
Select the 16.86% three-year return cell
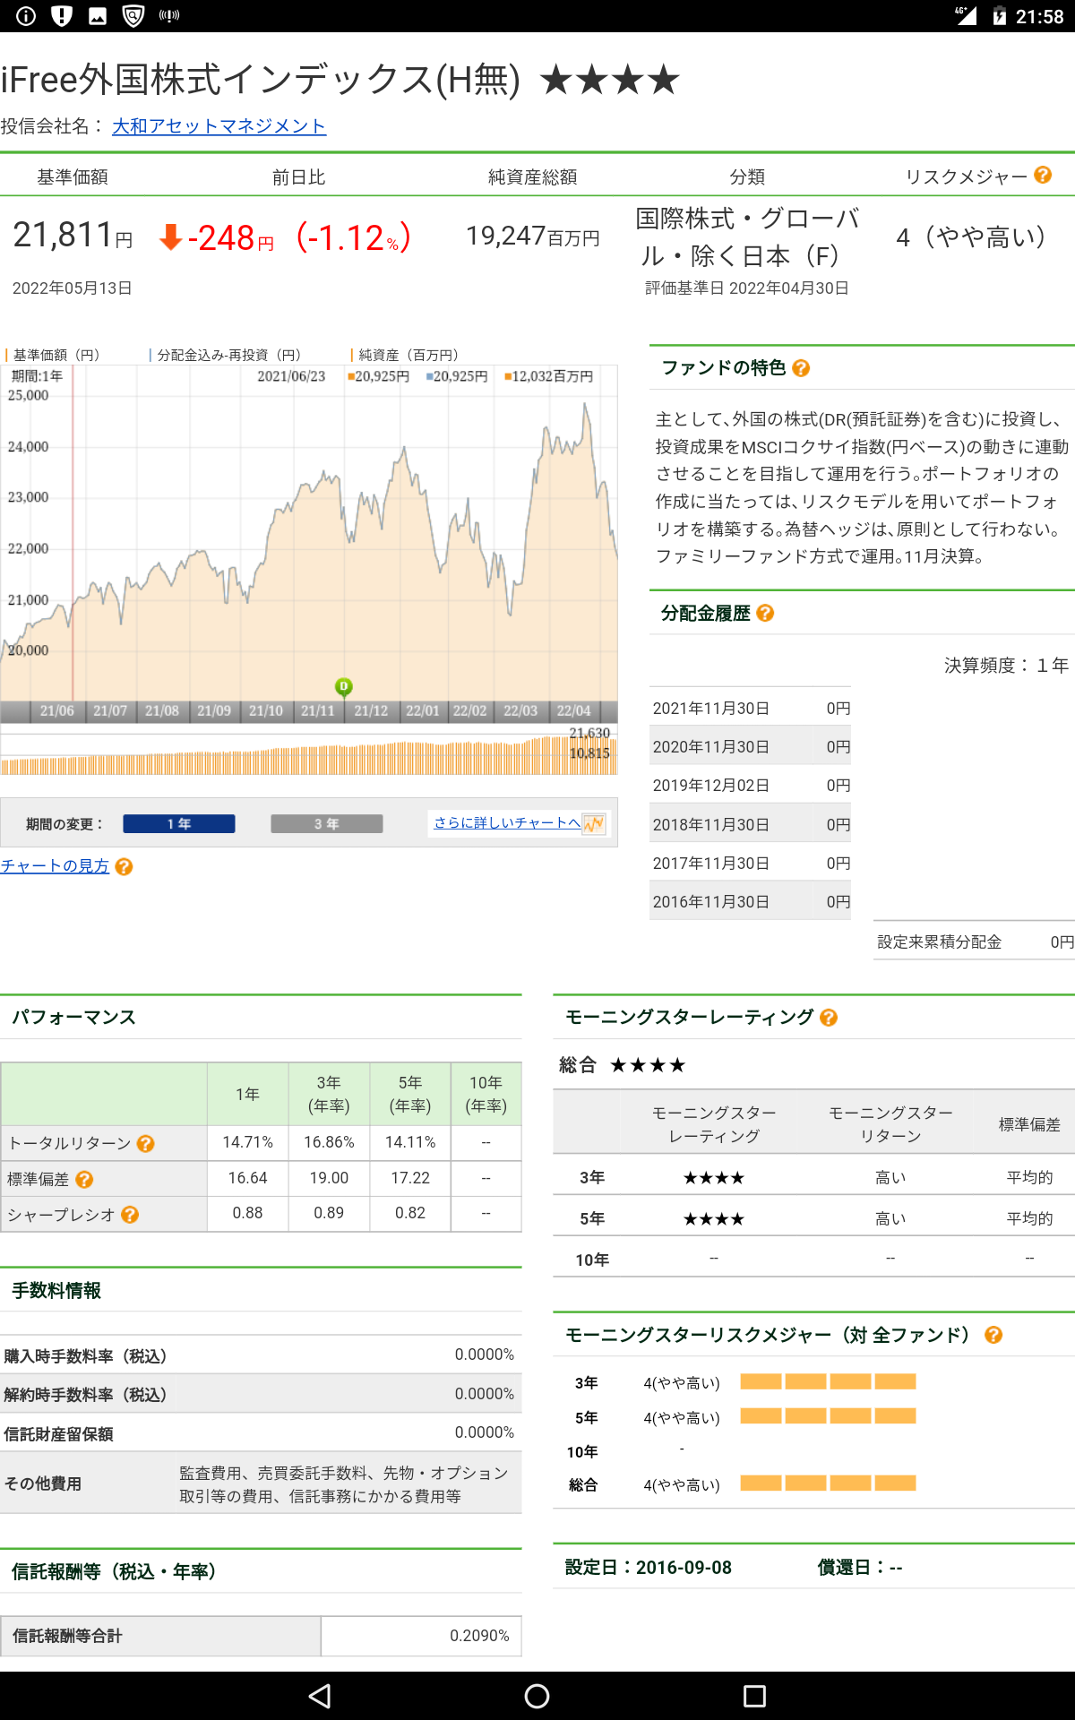click(x=329, y=1143)
